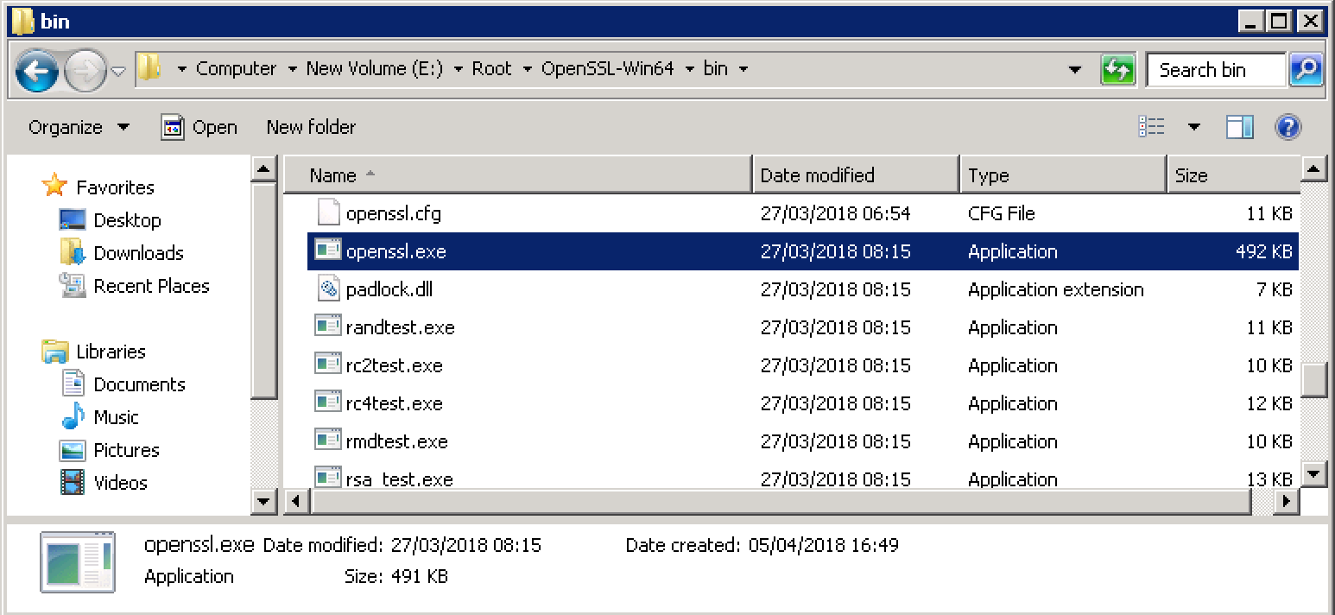Click the Forward navigation arrow

[86, 70]
